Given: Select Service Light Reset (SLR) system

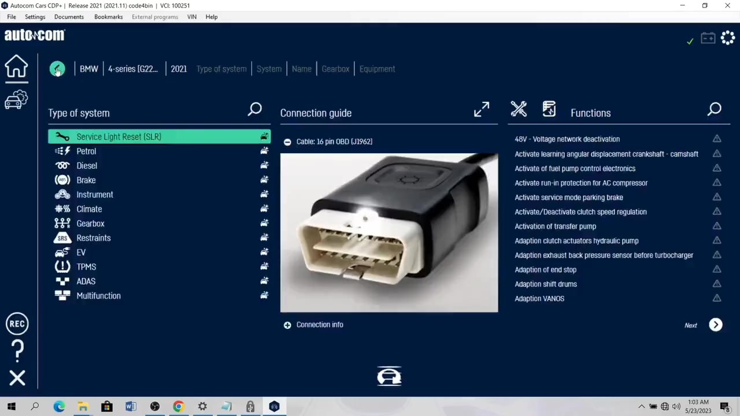Looking at the screenshot, I should [159, 136].
